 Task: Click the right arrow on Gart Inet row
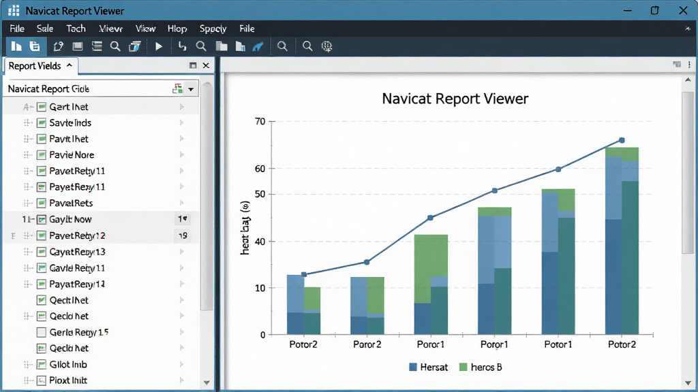[x=181, y=107]
